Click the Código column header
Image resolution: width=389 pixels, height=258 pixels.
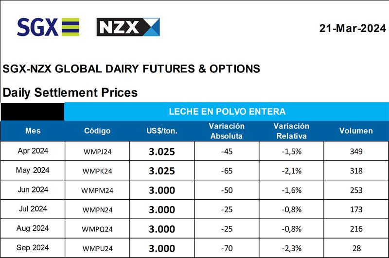(x=97, y=131)
